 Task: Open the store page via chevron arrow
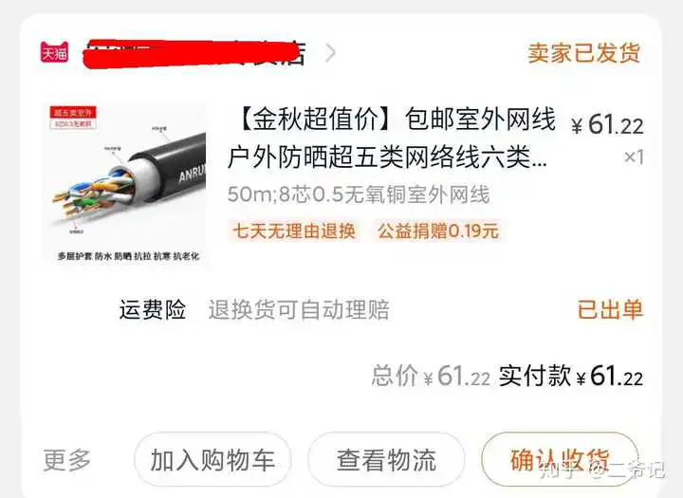[x=331, y=53]
